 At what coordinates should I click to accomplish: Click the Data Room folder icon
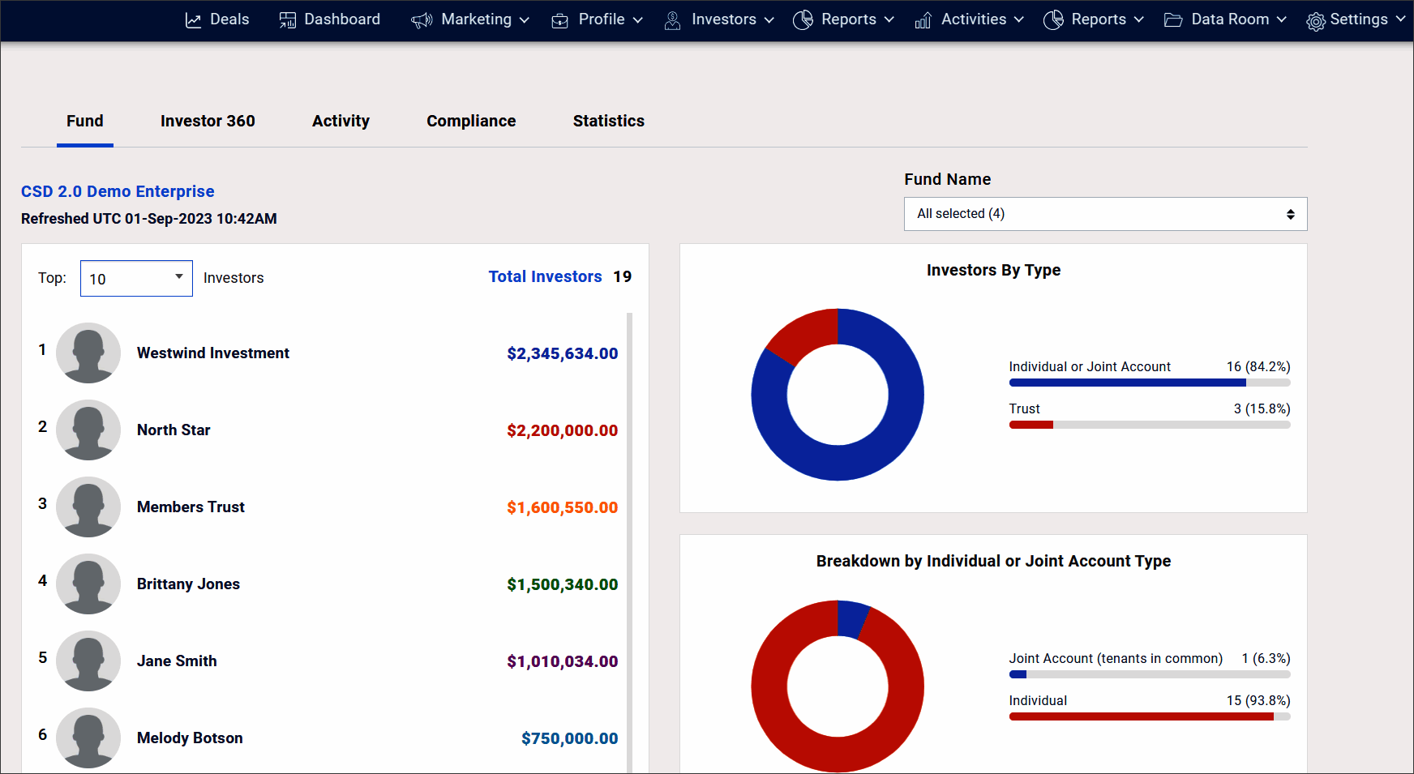(x=1173, y=20)
